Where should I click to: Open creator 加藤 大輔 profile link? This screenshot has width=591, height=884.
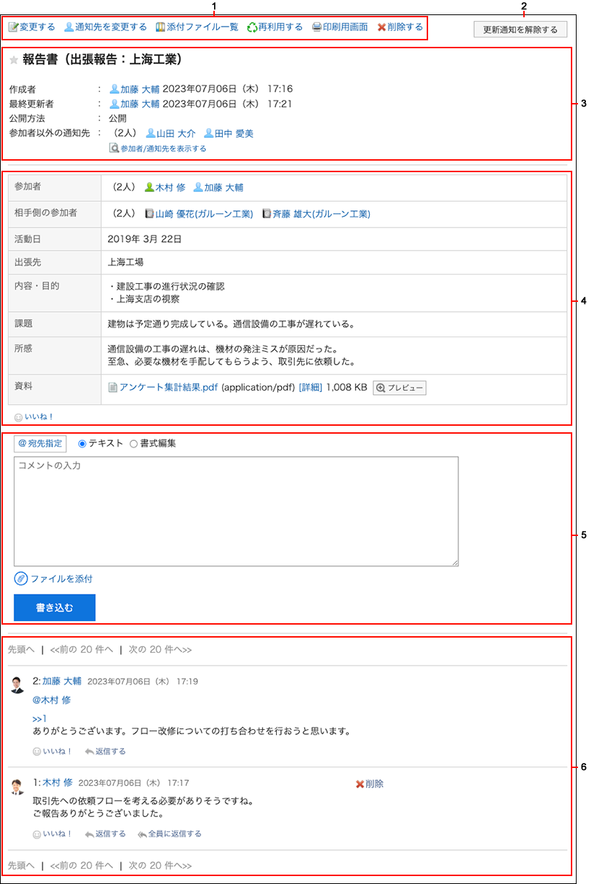pos(135,89)
